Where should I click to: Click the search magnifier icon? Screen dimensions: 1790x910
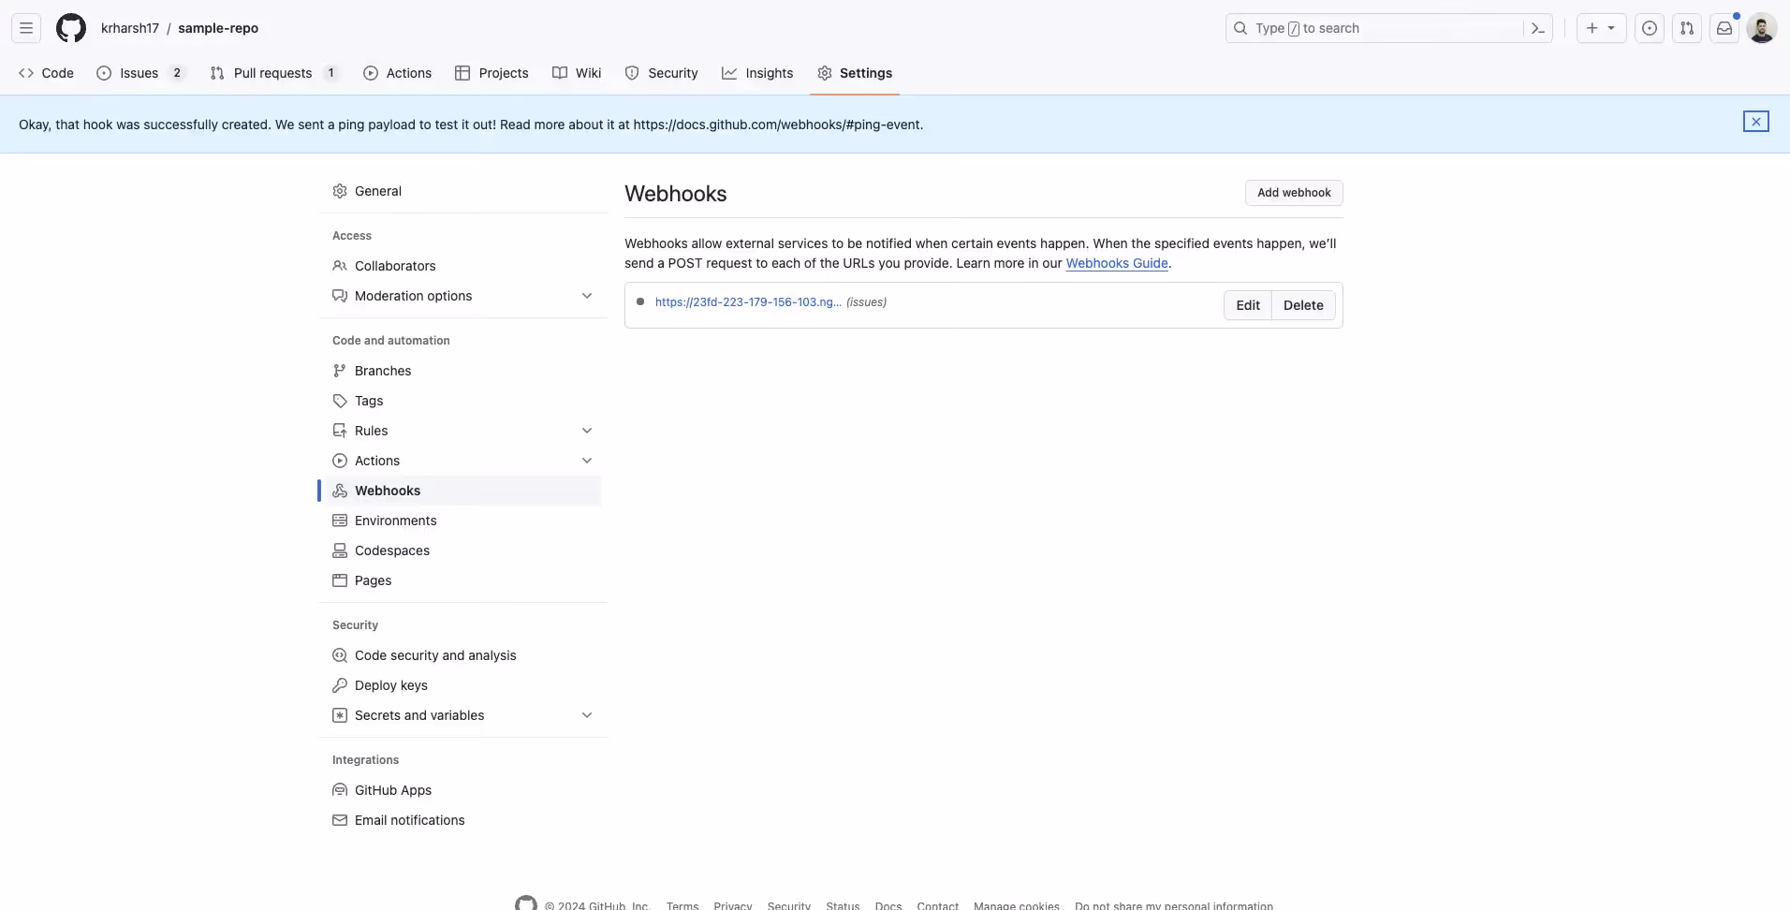[1240, 28]
